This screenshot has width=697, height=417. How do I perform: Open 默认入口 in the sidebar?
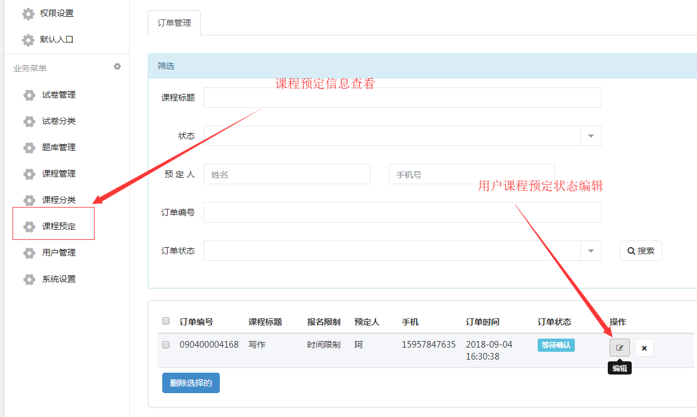click(57, 39)
